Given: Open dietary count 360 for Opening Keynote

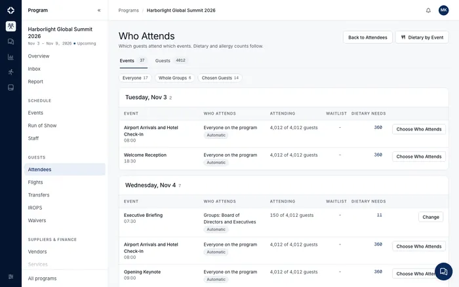Looking at the screenshot, I should click(378, 272).
